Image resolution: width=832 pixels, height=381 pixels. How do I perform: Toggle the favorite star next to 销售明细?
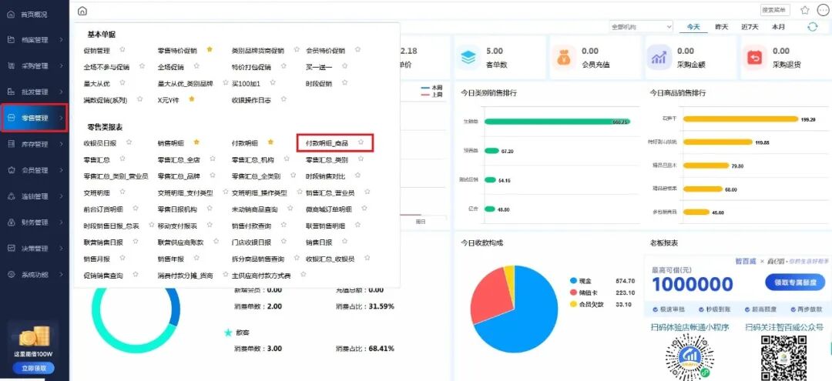196,143
